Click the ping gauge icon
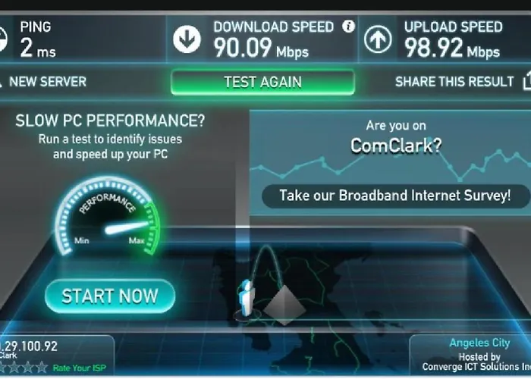 click(2, 39)
